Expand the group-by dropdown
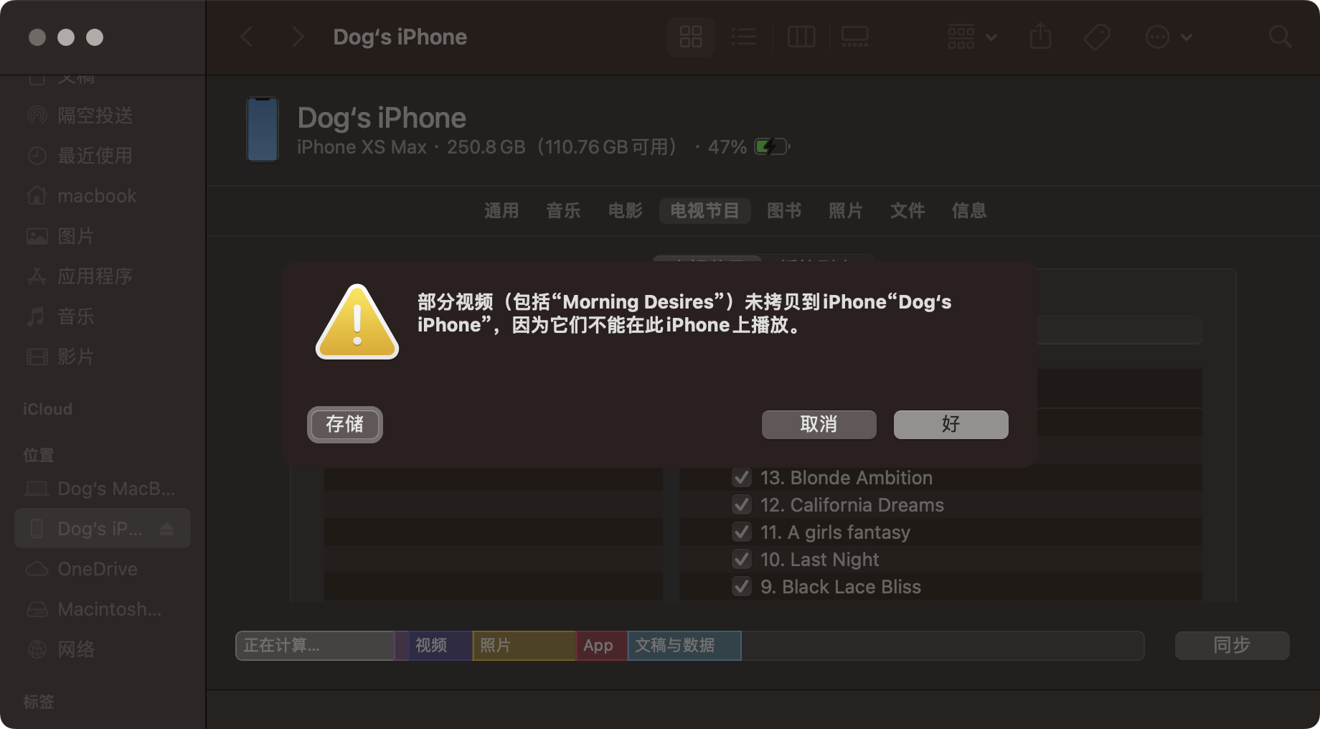Screen dimensions: 1320x729 (972, 37)
